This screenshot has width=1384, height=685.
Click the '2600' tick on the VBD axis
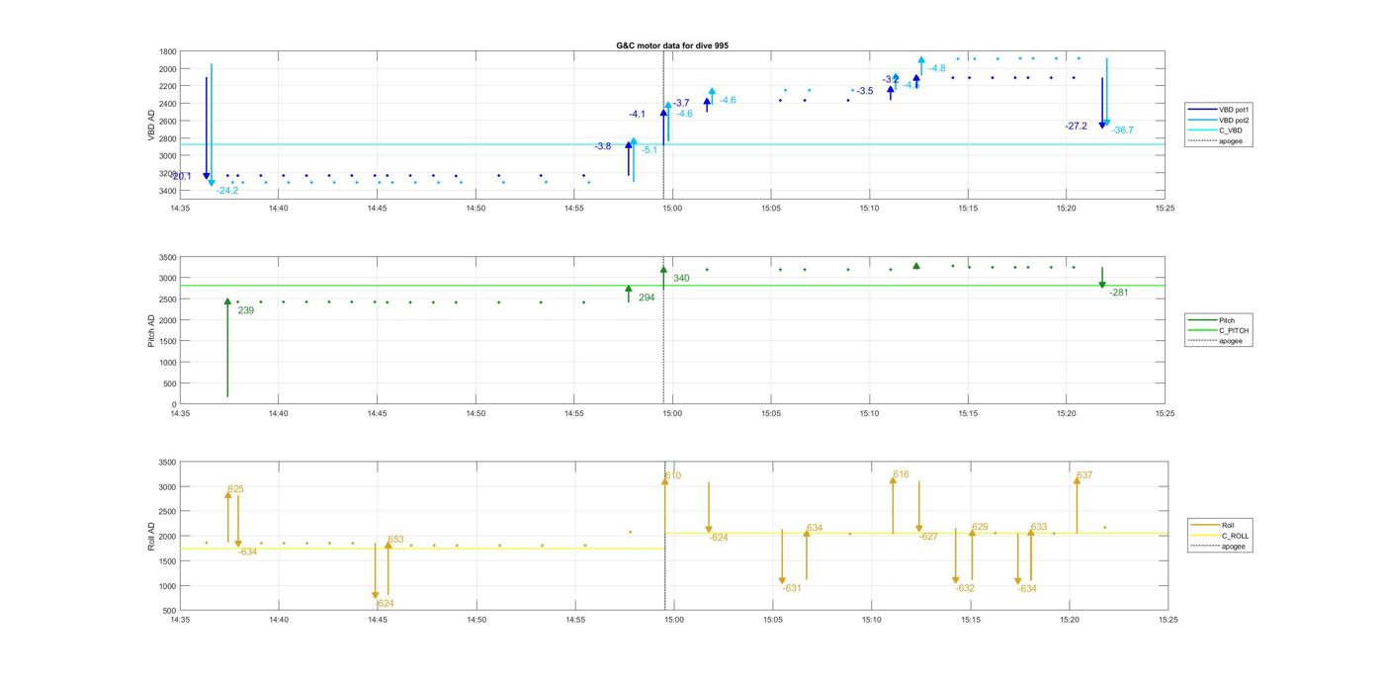coord(168,121)
